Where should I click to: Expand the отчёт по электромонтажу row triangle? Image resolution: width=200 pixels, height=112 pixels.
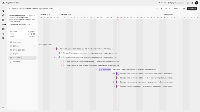click(114, 86)
